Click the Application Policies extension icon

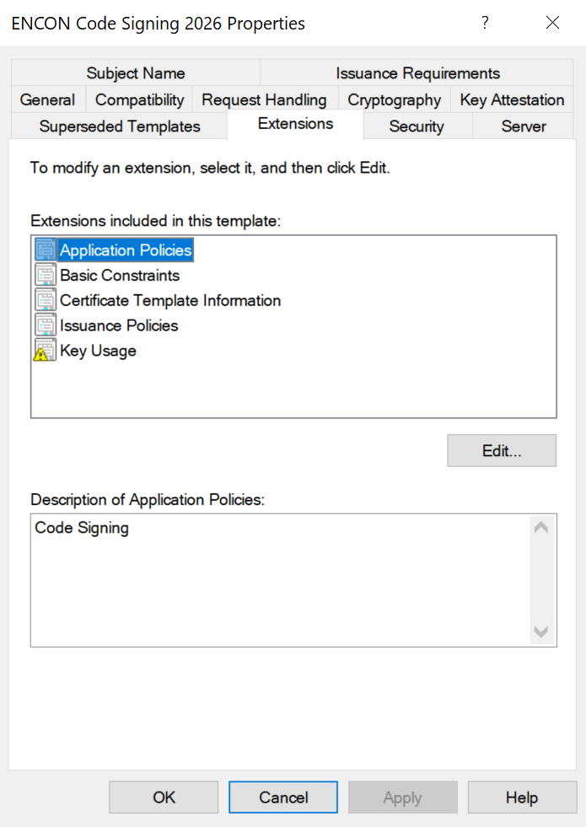tap(46, 250)
